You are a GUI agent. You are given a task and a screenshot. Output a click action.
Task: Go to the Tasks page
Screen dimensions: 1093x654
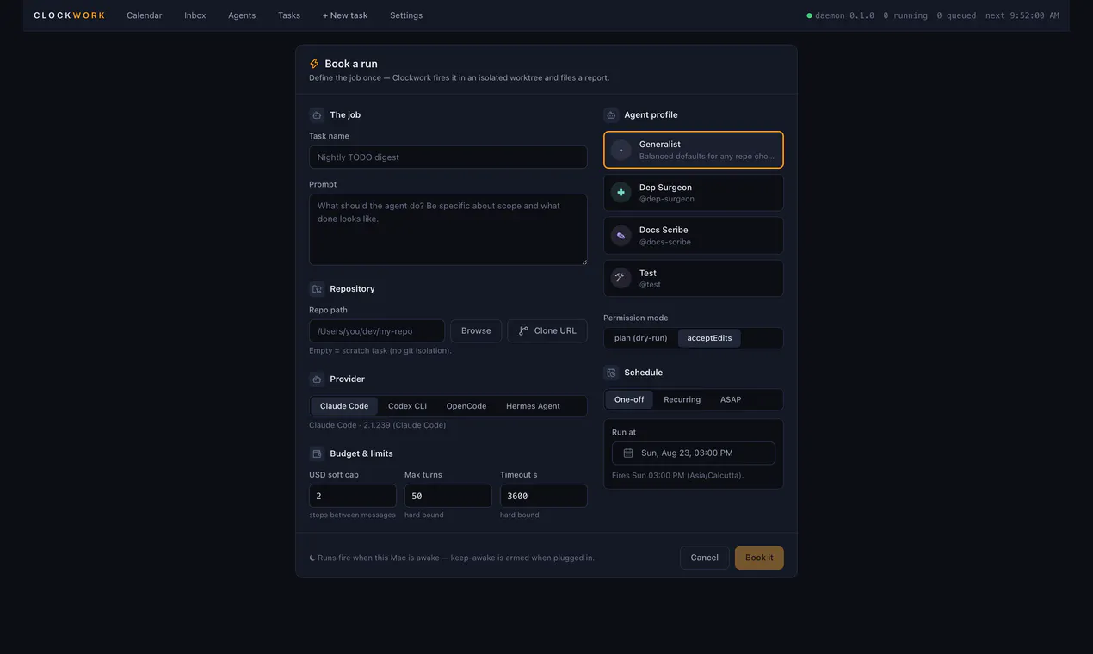[x=289, y=15]
